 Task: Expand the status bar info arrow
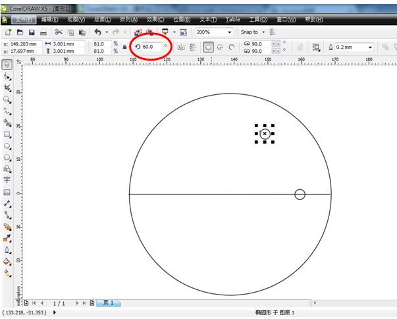tap(55, 312)
